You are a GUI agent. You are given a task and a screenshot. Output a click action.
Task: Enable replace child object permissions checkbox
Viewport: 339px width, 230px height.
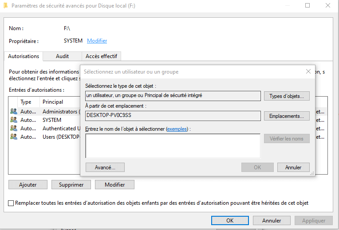11,203
